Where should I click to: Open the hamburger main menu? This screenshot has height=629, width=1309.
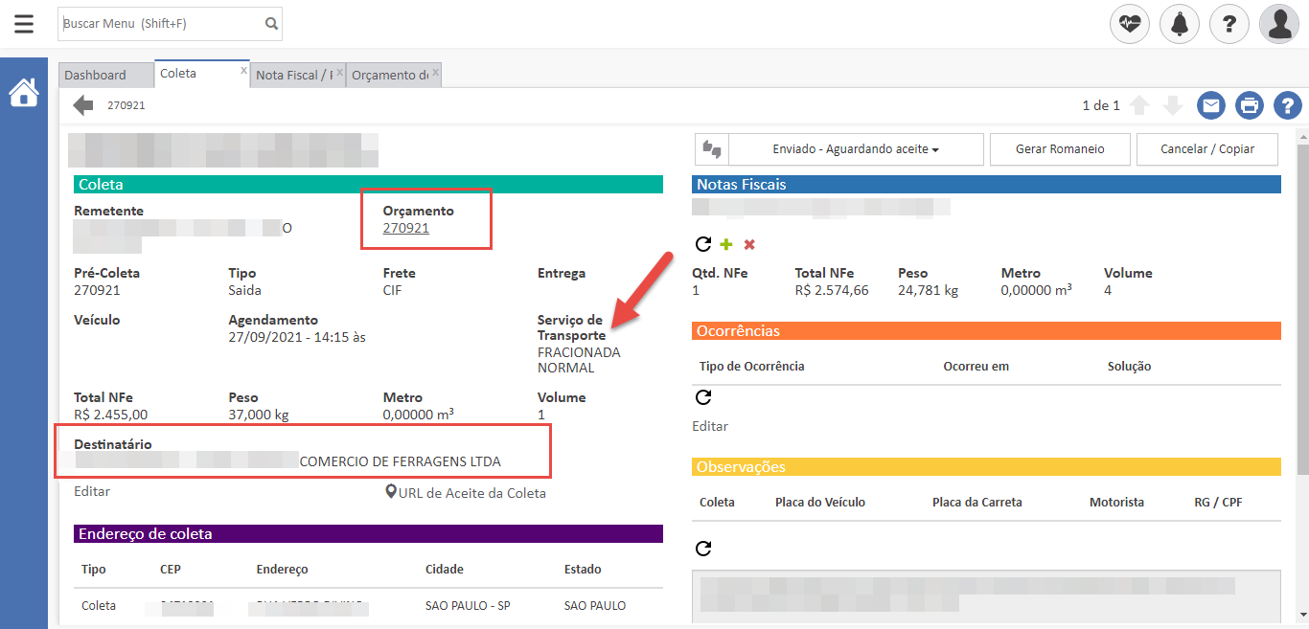[24, 24]
